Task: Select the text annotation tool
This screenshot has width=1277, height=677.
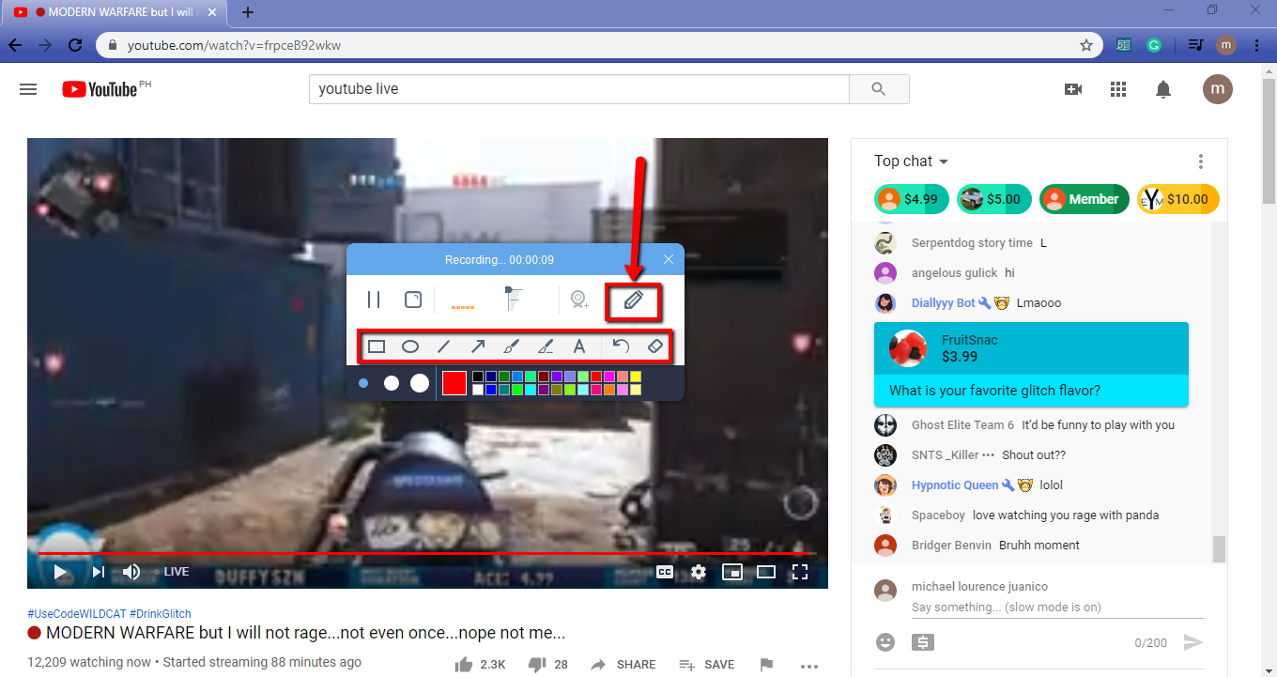Action: pyautogui.click(x=579, y=346)
